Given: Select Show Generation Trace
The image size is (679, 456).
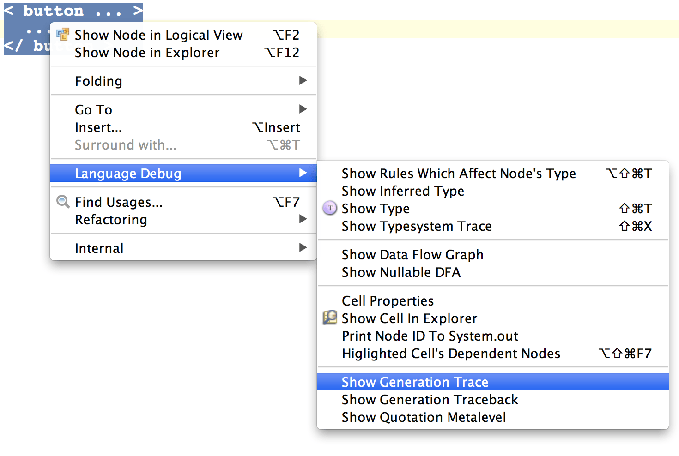Looking at the screenshot, I should (415, 382).
